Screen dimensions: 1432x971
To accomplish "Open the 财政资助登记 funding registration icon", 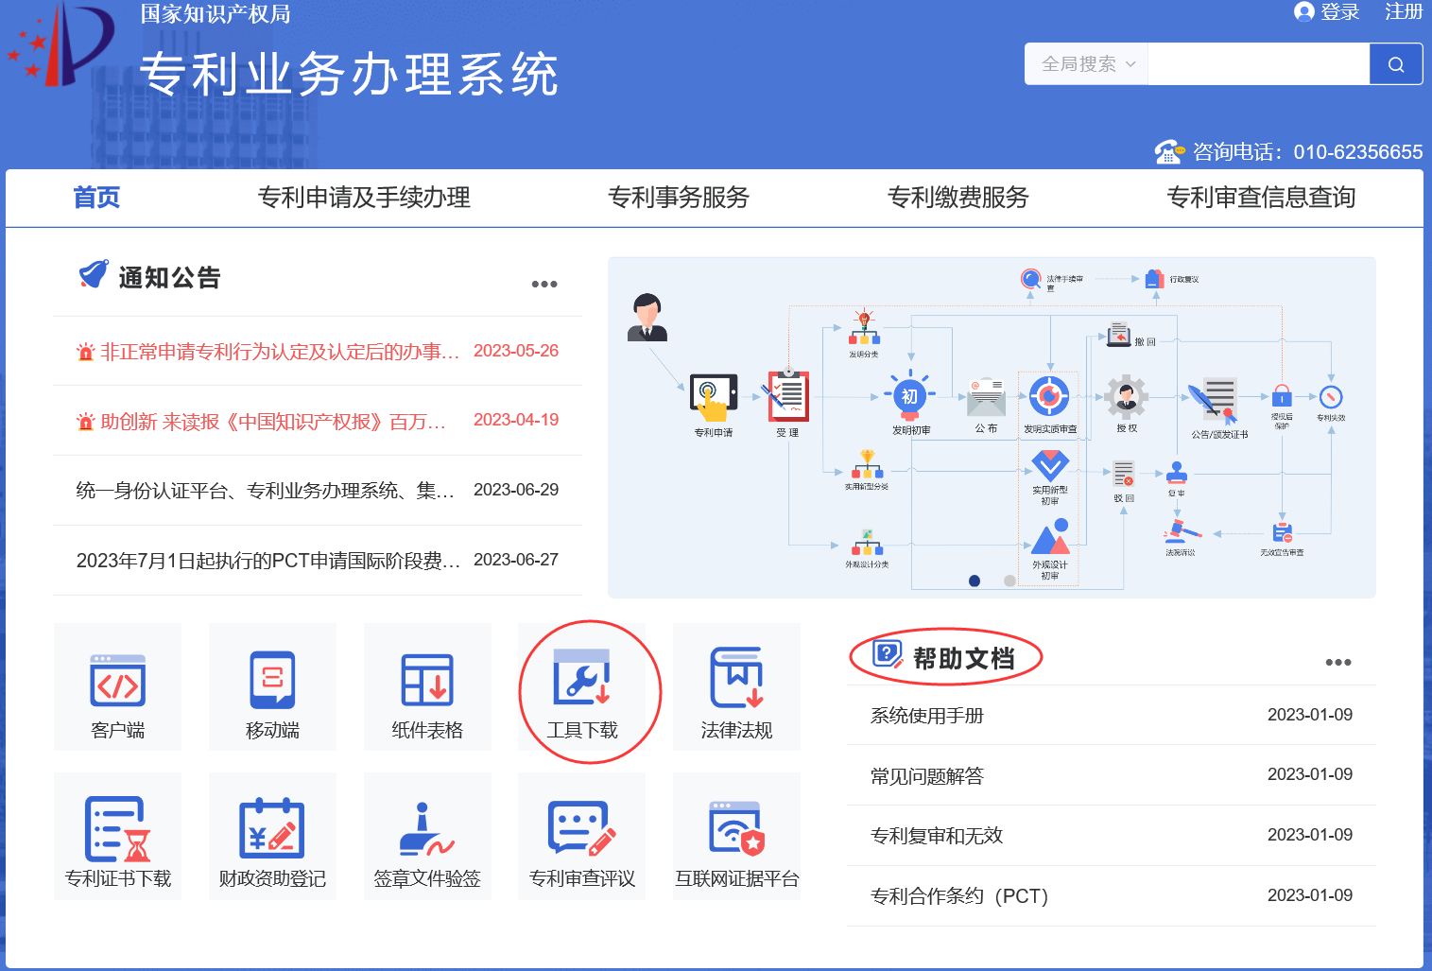I will coord(272,836).
